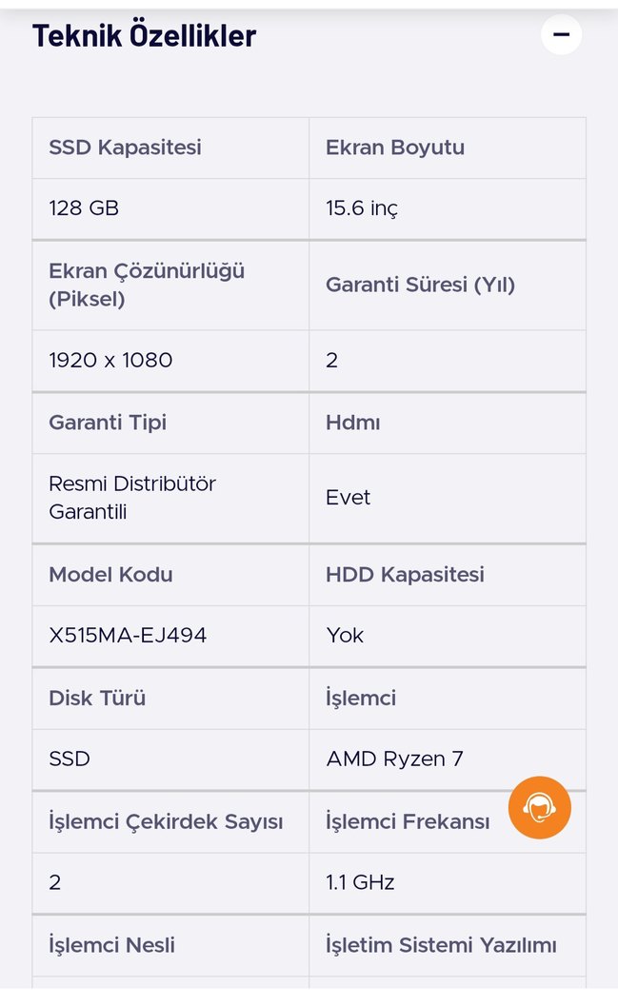
Task: Collapse the Teknik Özellikler section
Action: [562, 34]
